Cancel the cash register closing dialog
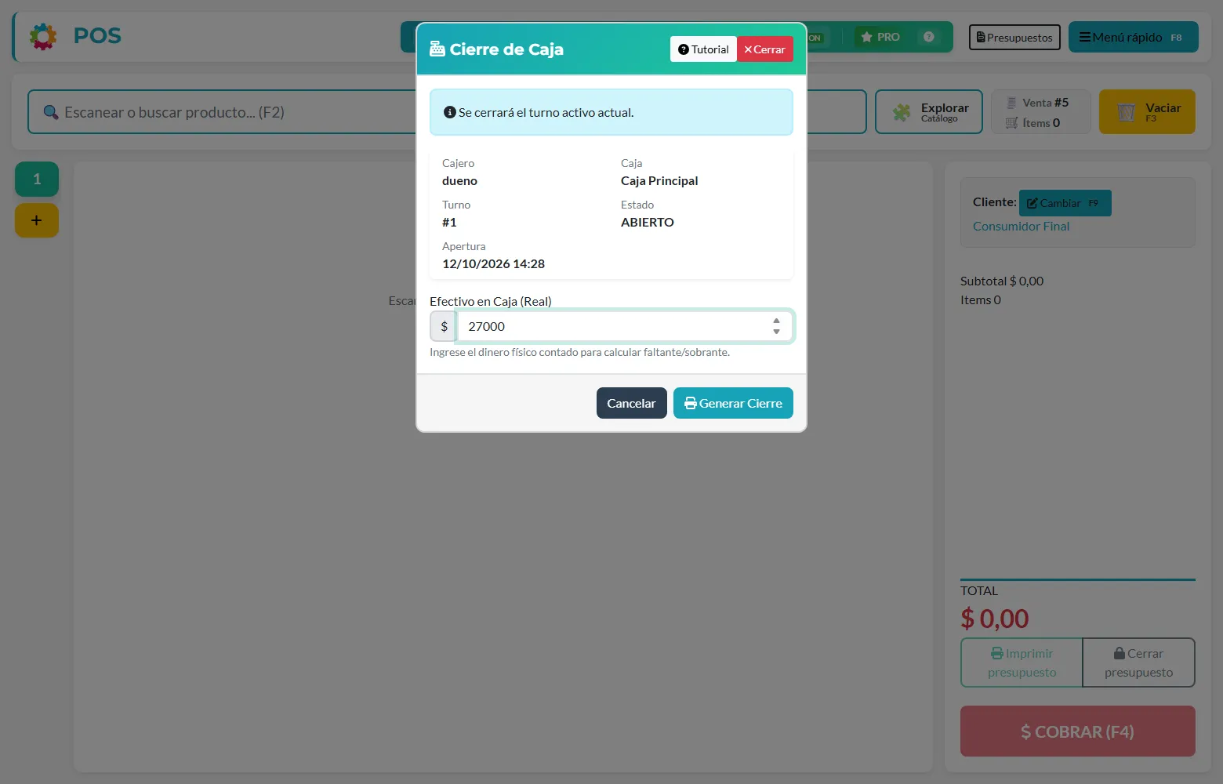 pos(631,403)
